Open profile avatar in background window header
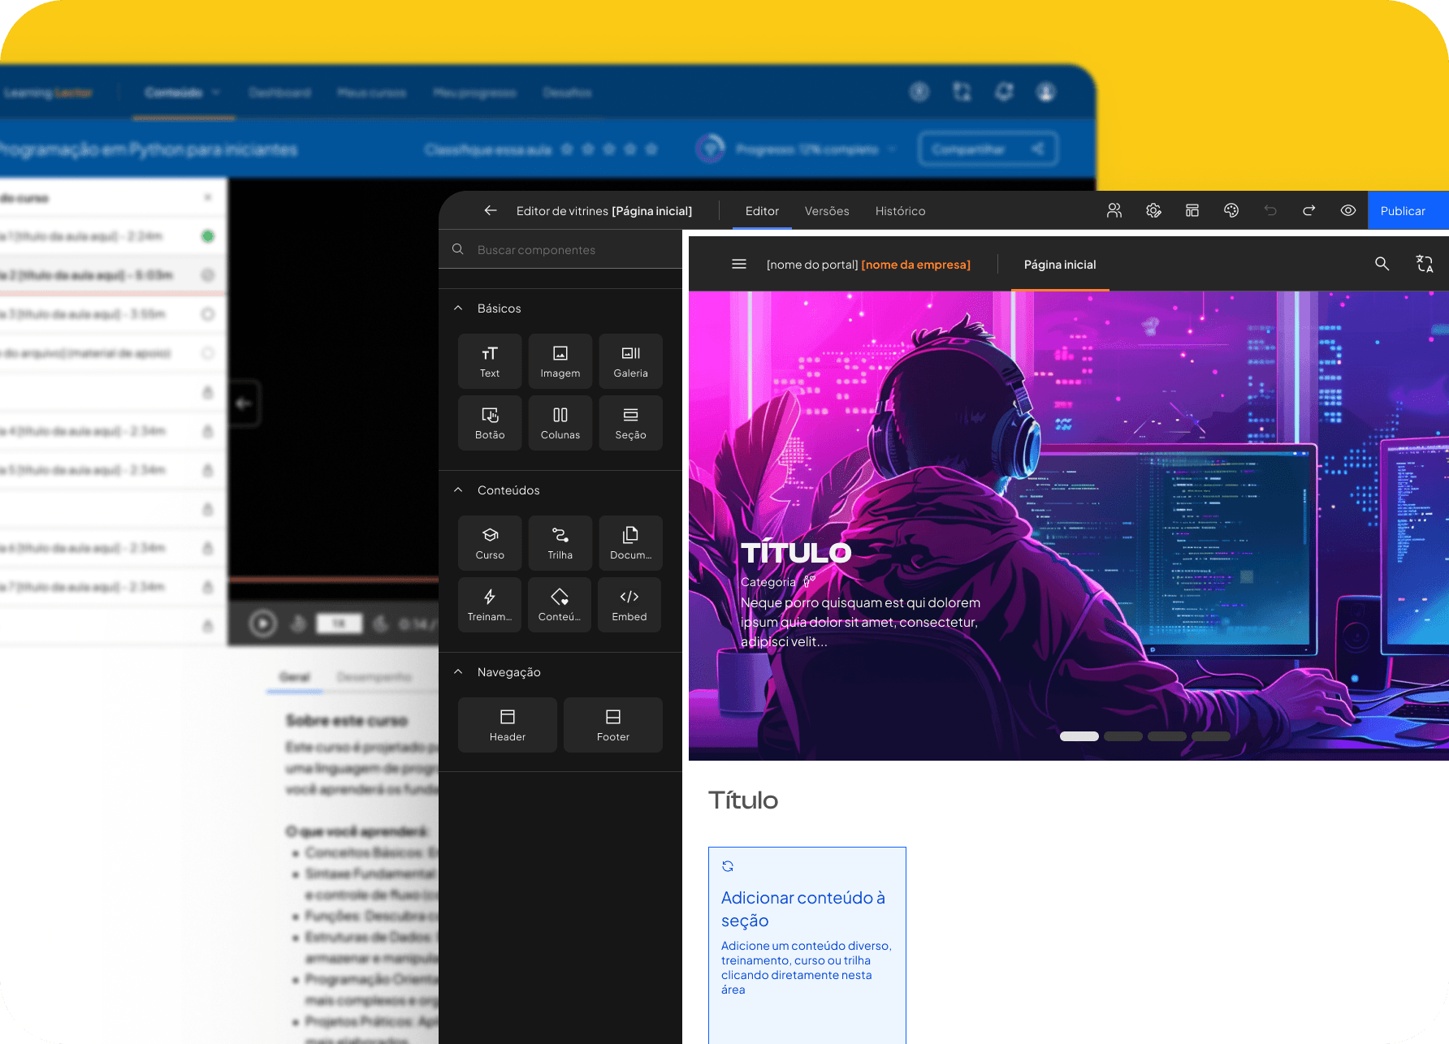The width and height of the screenshot is (1449, 1044). 1046,93
